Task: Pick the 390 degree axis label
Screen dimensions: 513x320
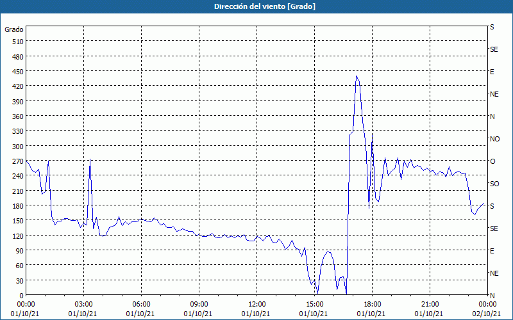Action: click(x=18, y=102)
